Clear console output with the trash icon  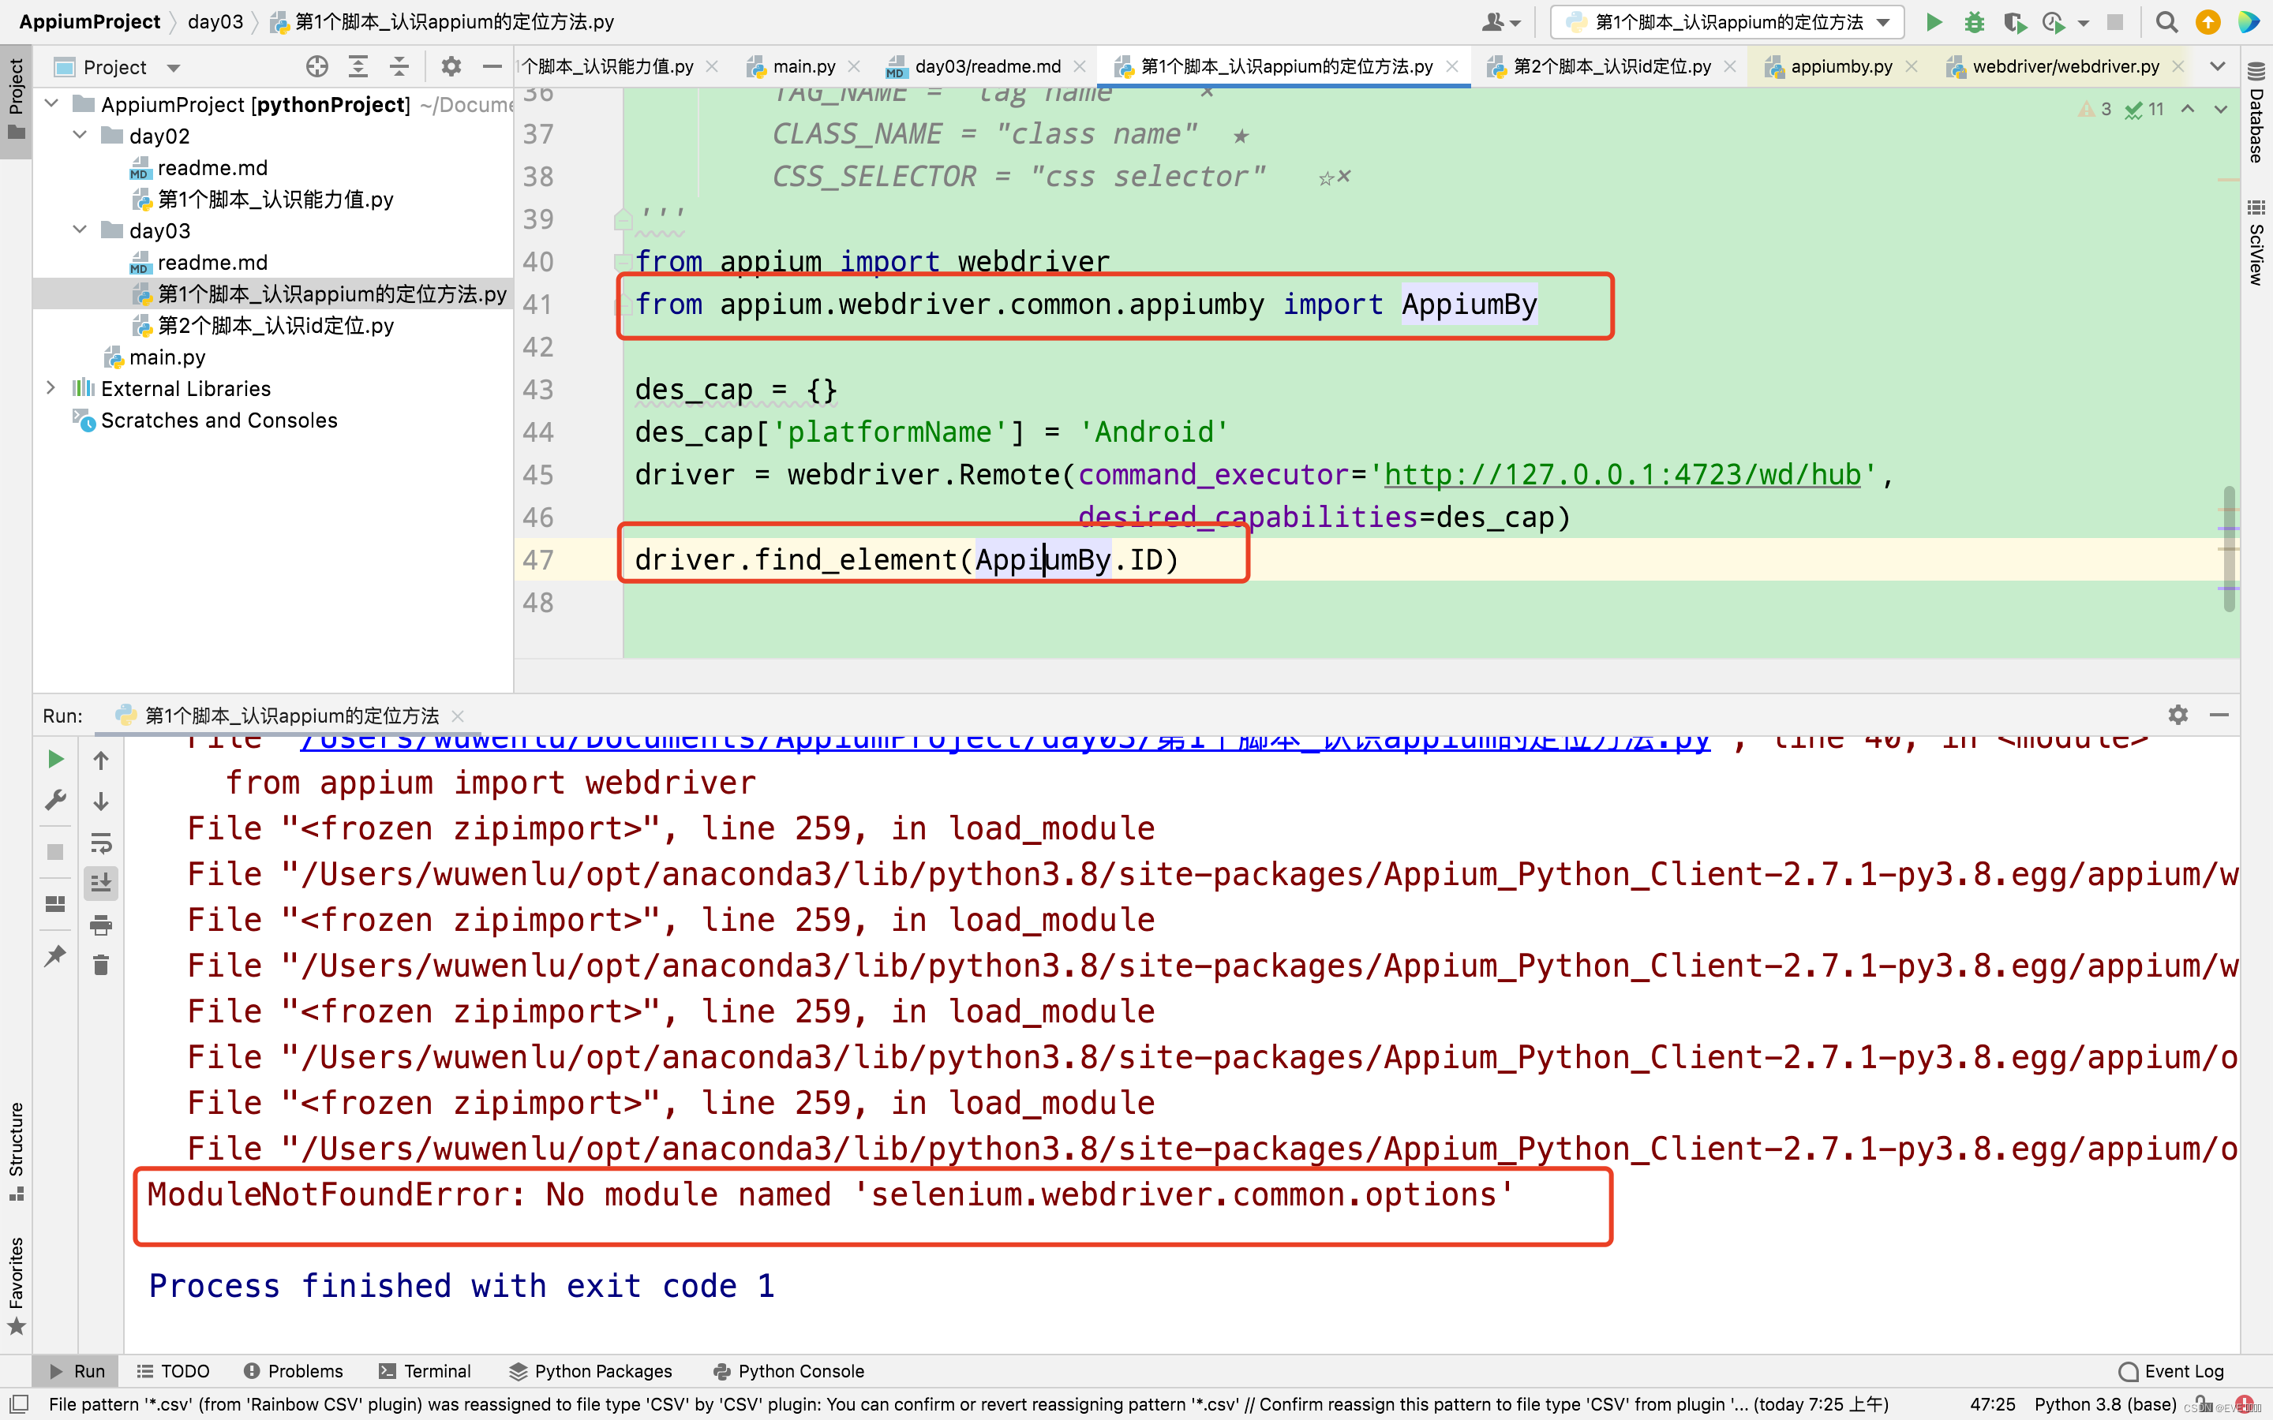100,965
